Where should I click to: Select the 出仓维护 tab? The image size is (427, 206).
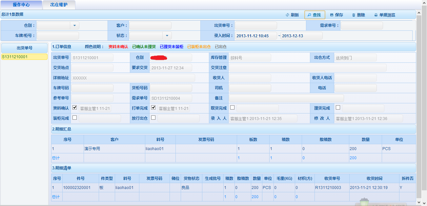click(59, 5)
